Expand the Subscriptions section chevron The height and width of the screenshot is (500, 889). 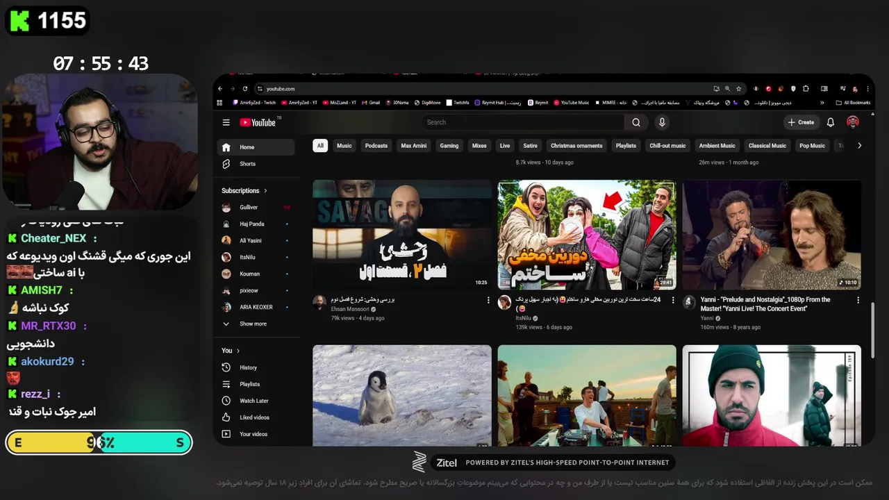point(265,191)
